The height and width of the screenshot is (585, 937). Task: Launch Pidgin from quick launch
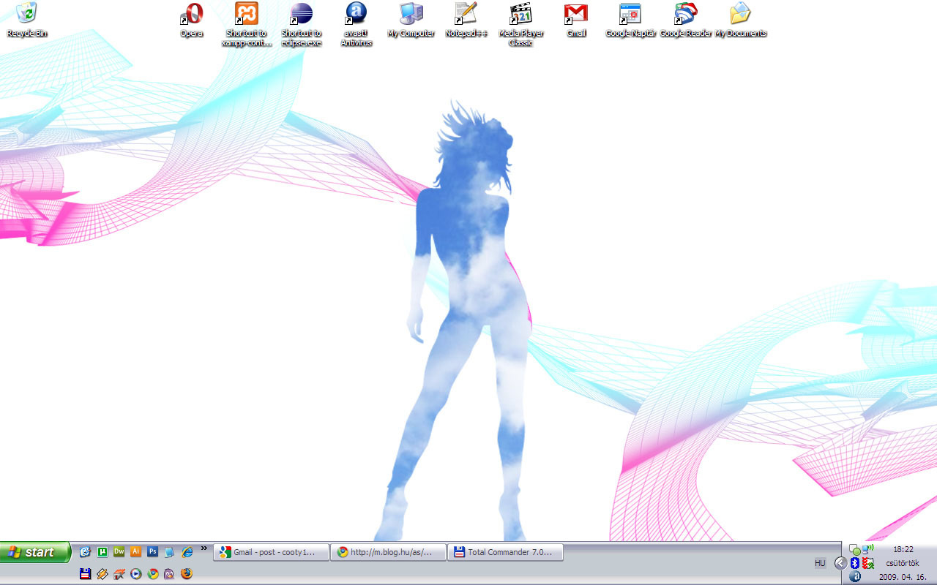click(x=170, y=574)
